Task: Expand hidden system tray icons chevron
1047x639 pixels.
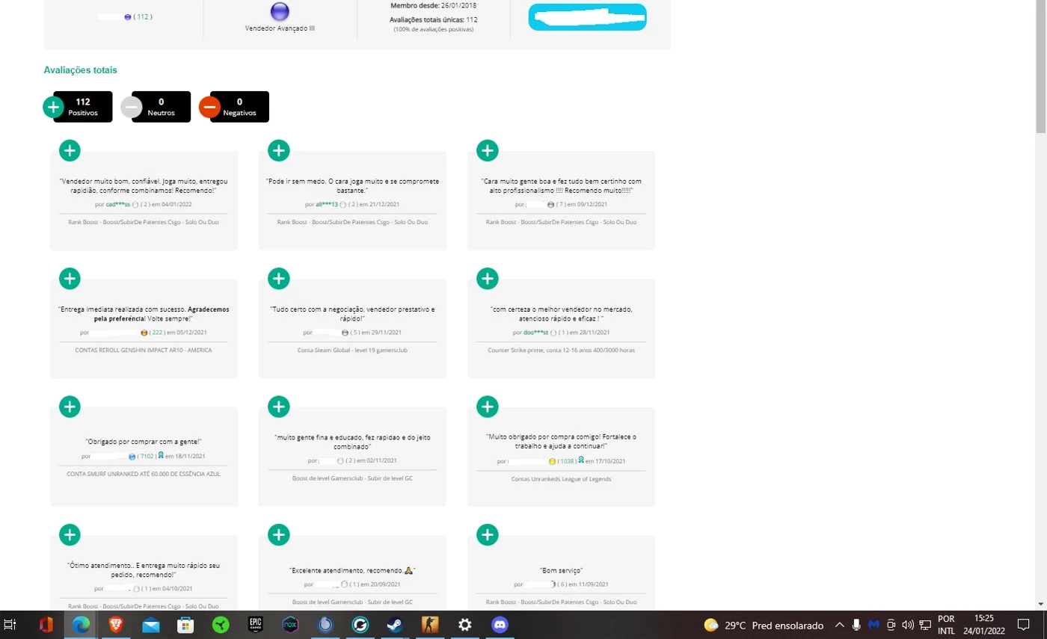Action: click(839, 625)
